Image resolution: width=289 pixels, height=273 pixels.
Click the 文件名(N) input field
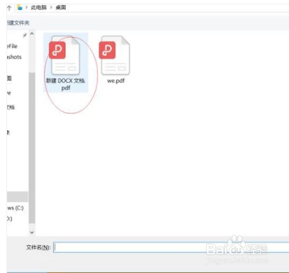click(x=171, y=247)
